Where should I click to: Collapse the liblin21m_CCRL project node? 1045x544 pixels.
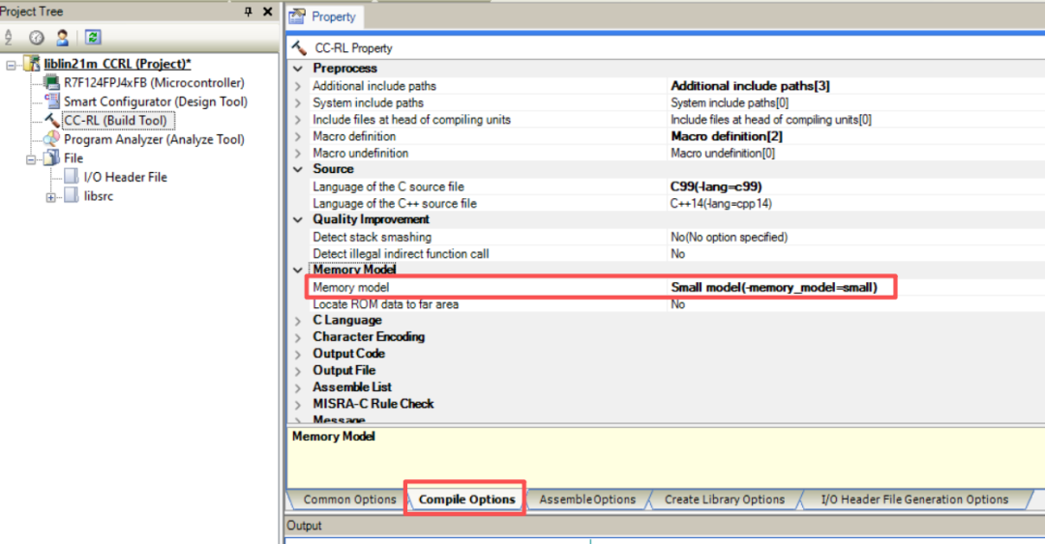click(12, 64)
